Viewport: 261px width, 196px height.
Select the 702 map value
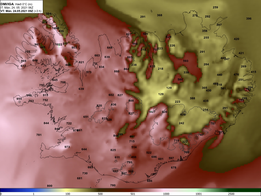[x=241, y=100]
